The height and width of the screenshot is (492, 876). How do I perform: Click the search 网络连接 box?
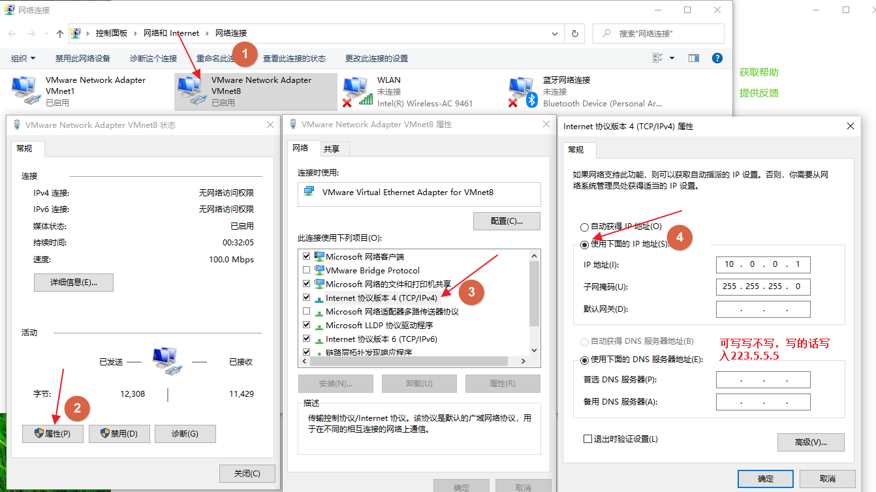659,33
